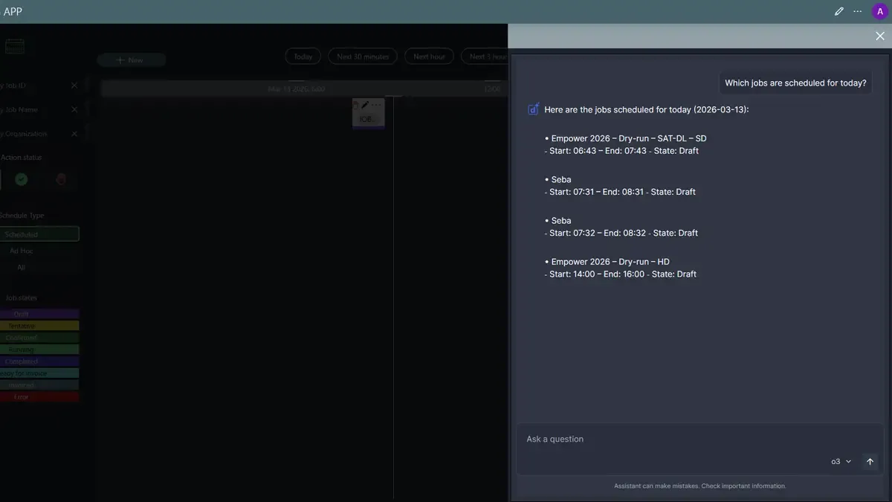Click the delete icon on the timeline job card
892x502 pixels.
[x=355, y=105]
